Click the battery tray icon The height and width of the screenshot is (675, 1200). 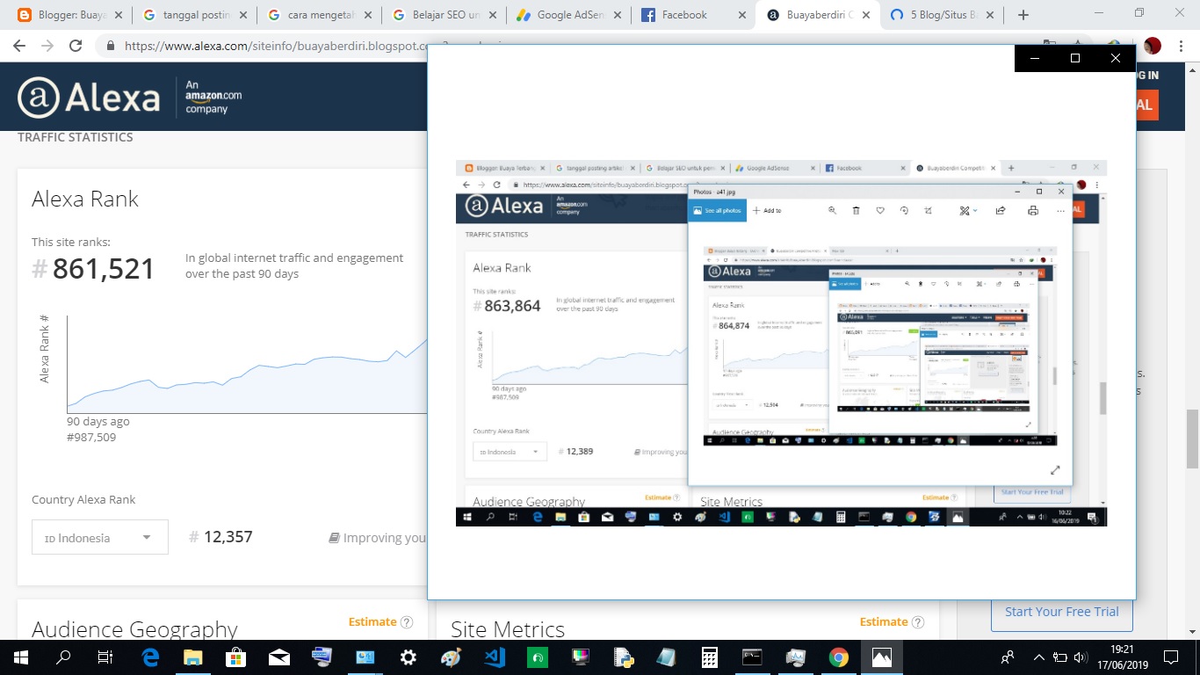1060,657
